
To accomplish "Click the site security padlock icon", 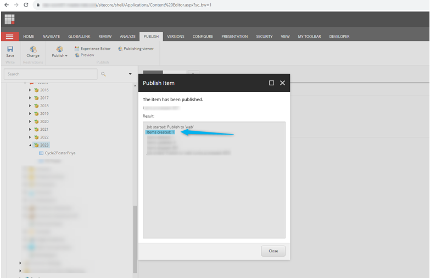I will pyautogui.click(x=38, y=5).
